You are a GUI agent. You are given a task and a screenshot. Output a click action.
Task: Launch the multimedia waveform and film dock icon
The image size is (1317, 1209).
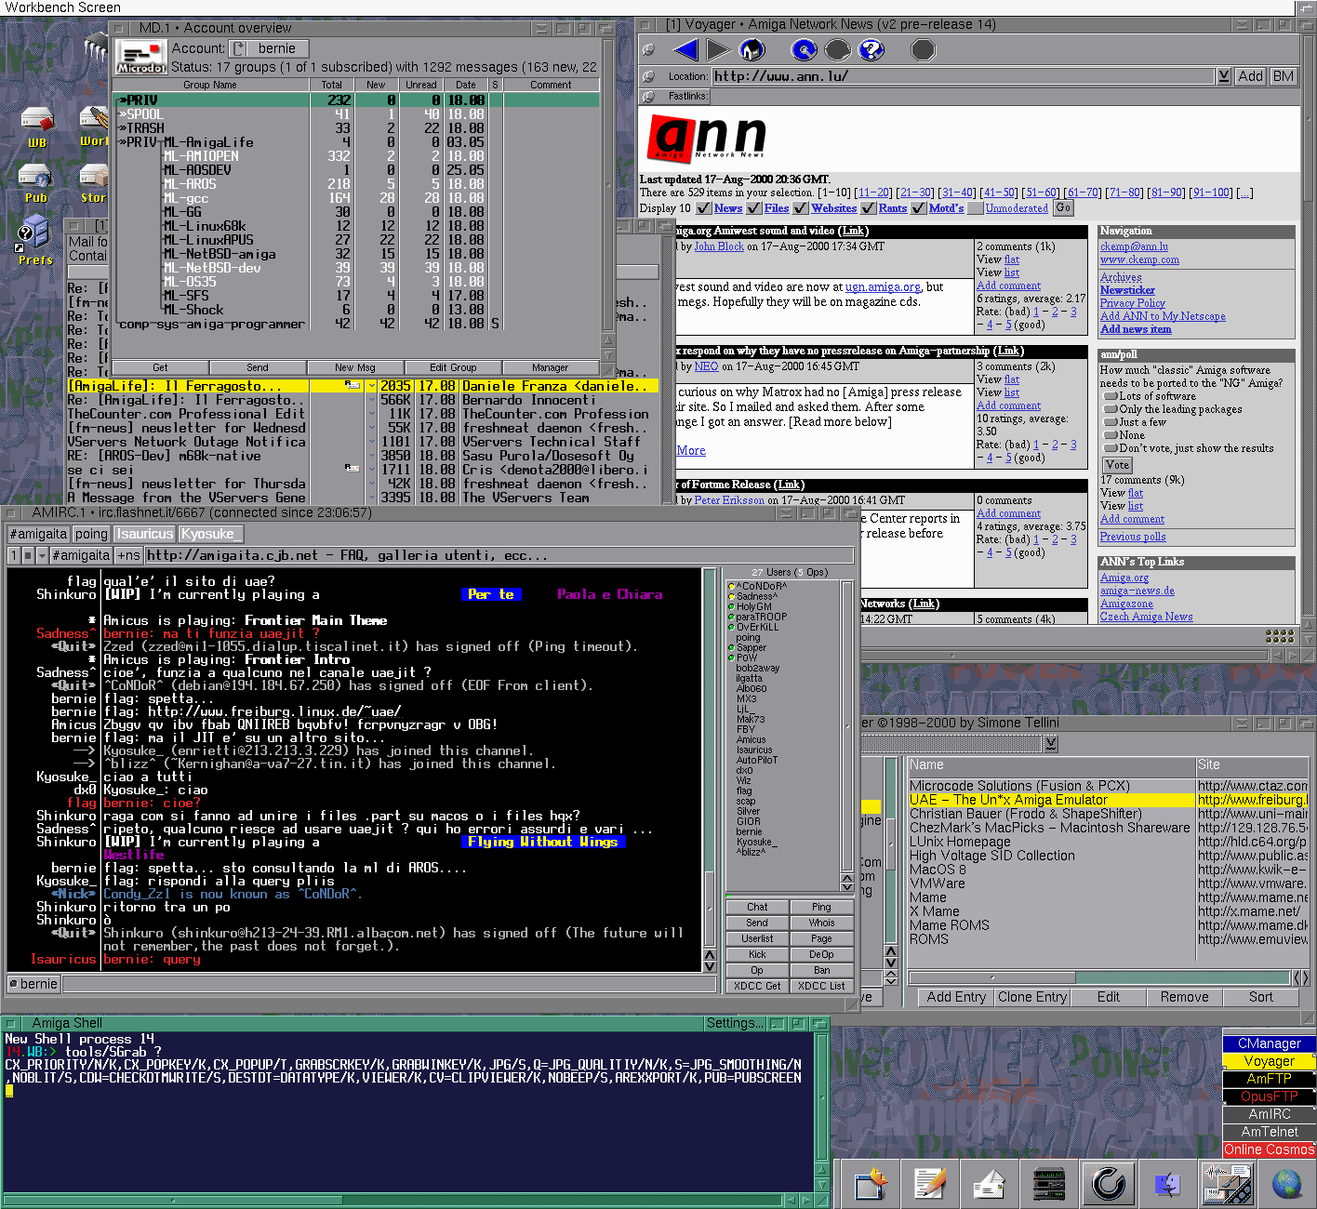pos(1227,1184)
